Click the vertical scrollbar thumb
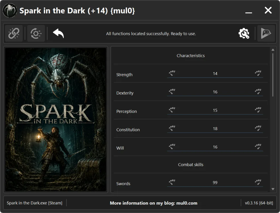Screen dimensions: 280x213 point(273,75)
